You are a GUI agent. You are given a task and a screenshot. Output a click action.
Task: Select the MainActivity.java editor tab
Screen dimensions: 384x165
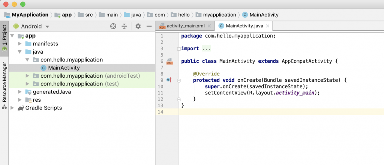click(244, 26)
